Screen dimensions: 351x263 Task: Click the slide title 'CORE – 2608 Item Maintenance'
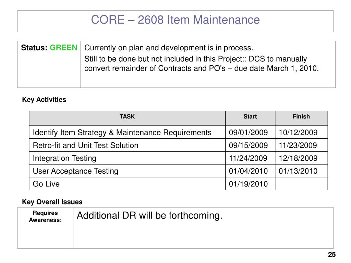click(x=175, y=20)
